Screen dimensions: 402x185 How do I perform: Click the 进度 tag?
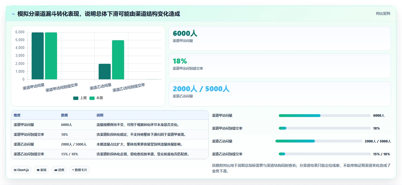tap(59, 170)
